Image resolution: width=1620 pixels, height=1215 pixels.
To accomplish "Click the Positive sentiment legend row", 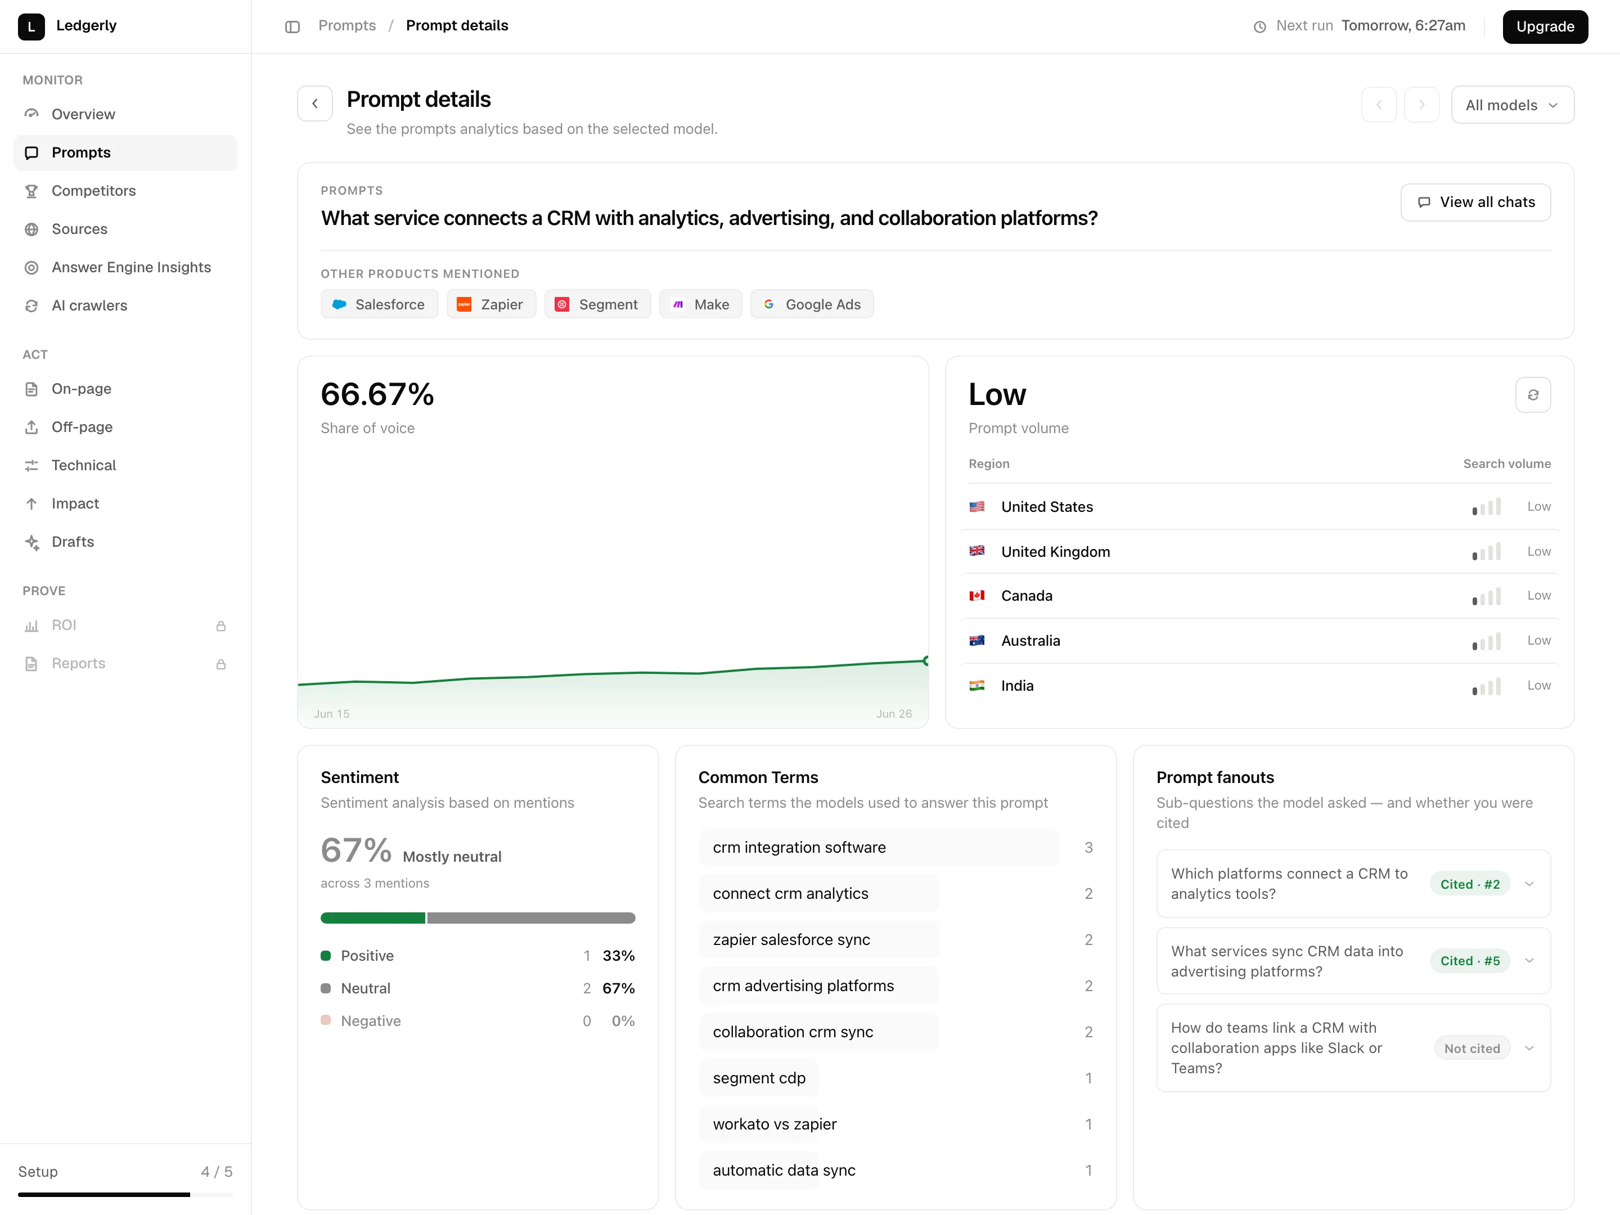I will tap(478, 956).
